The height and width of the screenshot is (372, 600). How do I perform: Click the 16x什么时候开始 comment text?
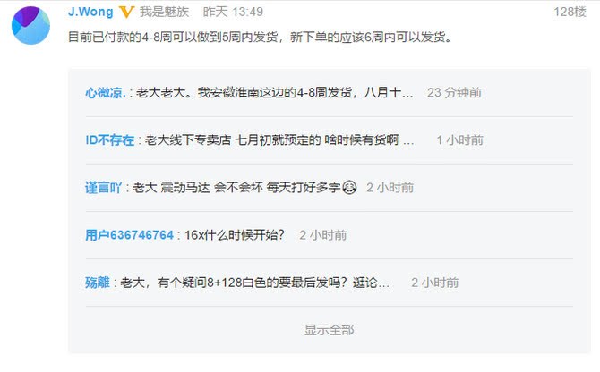[x=235, y=235]
